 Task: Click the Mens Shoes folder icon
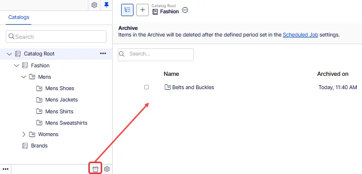coord(39,88)
